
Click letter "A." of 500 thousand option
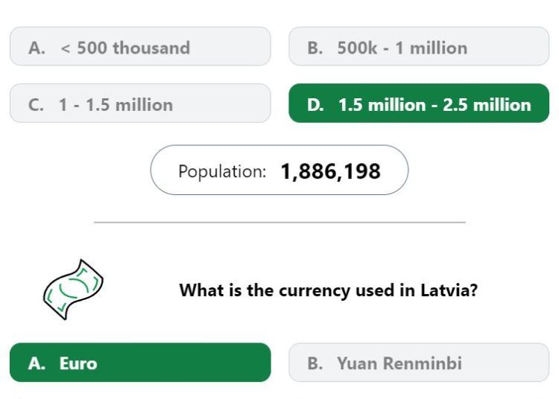(37, 48)
